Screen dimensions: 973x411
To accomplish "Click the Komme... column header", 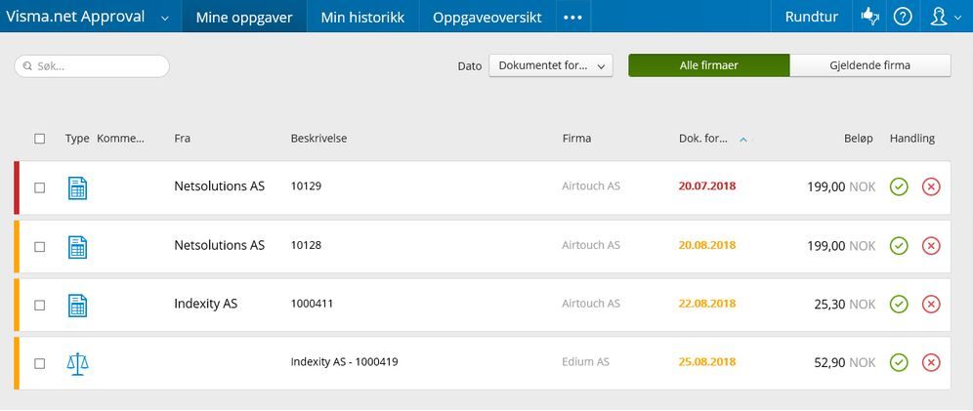I will pos(120,139).
